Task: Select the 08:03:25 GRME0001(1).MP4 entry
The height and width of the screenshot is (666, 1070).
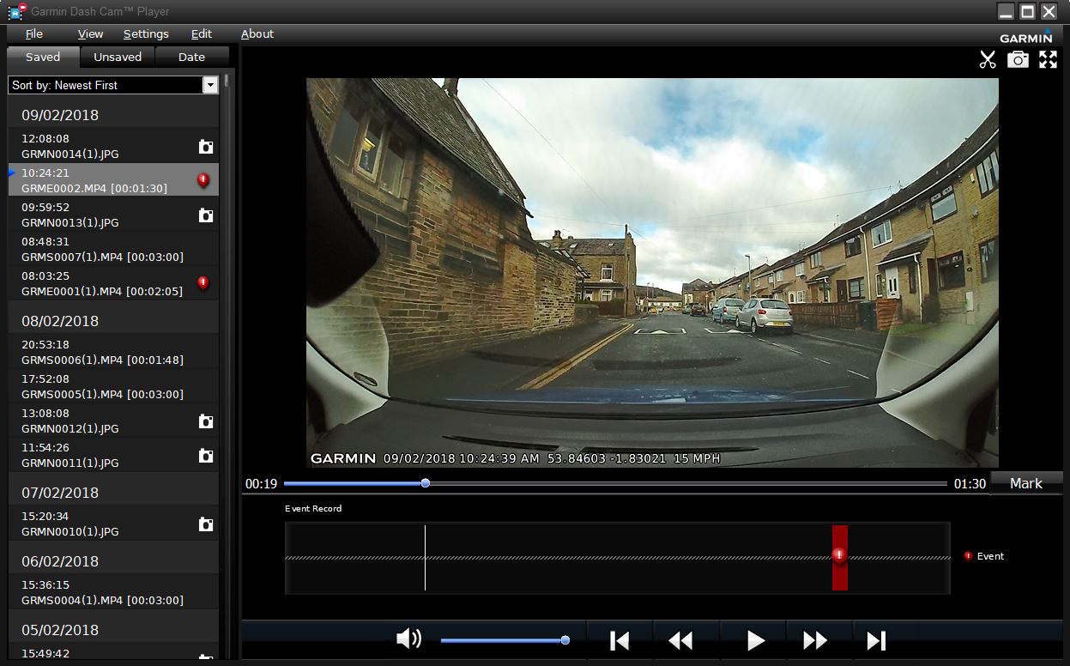Action: click(113, 283)
